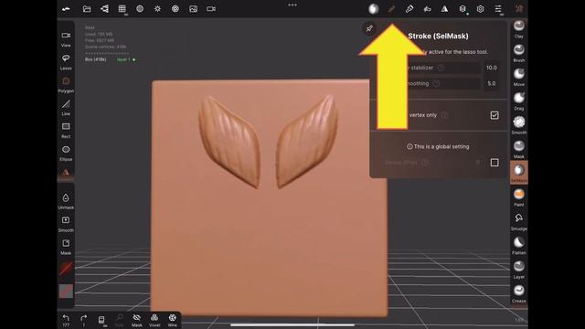Image resolution: width=585 pixels, height=329 pixels.
Task: Open the Files folder menu
Action: (87, 9)
